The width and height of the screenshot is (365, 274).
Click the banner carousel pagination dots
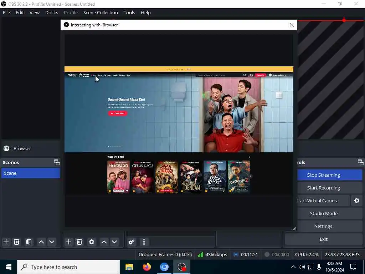pyautogui.click(x=114, y=146)
